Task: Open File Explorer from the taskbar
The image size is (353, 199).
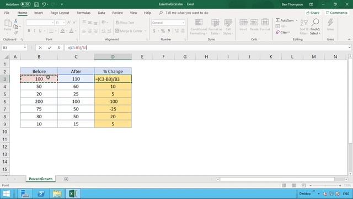Action: [57, 193]
